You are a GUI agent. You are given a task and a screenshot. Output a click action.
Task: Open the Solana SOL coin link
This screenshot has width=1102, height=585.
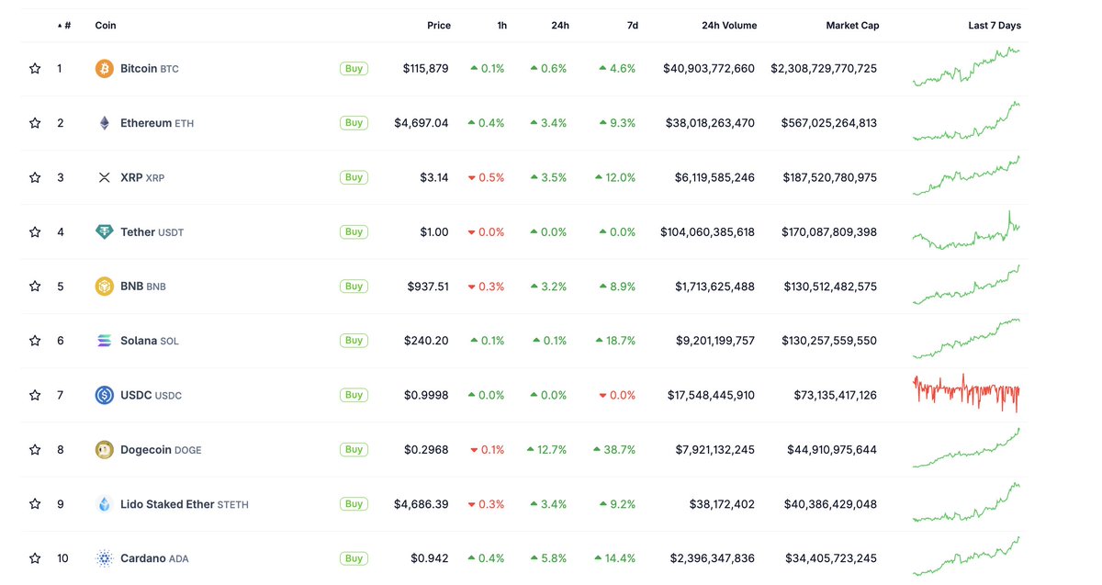(x=150, y=341)
